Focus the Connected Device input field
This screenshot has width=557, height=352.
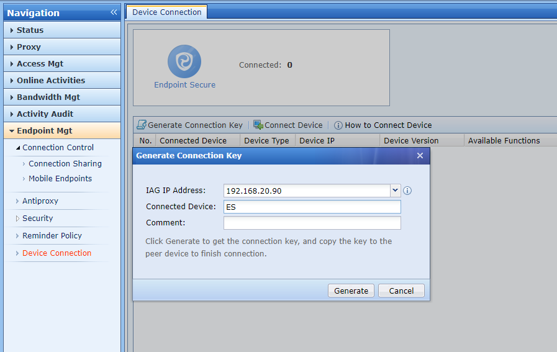[x=312, y=207]
